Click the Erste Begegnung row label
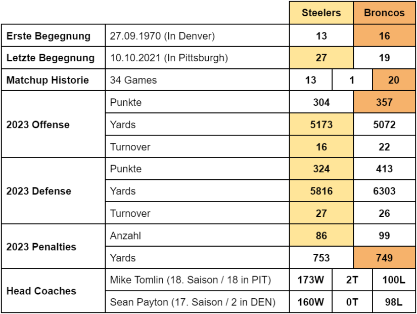Screen dimensions: 417x314 (x=53, y=36)
